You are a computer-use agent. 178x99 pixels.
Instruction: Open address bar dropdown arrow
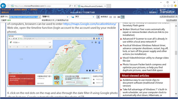(x=72, y=6)
